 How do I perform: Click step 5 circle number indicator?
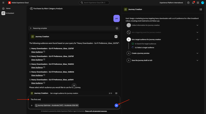(129, 60)
